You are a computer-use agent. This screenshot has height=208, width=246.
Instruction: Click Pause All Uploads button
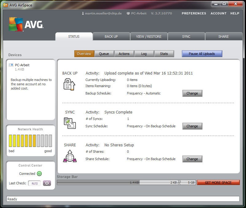point(202,54)
